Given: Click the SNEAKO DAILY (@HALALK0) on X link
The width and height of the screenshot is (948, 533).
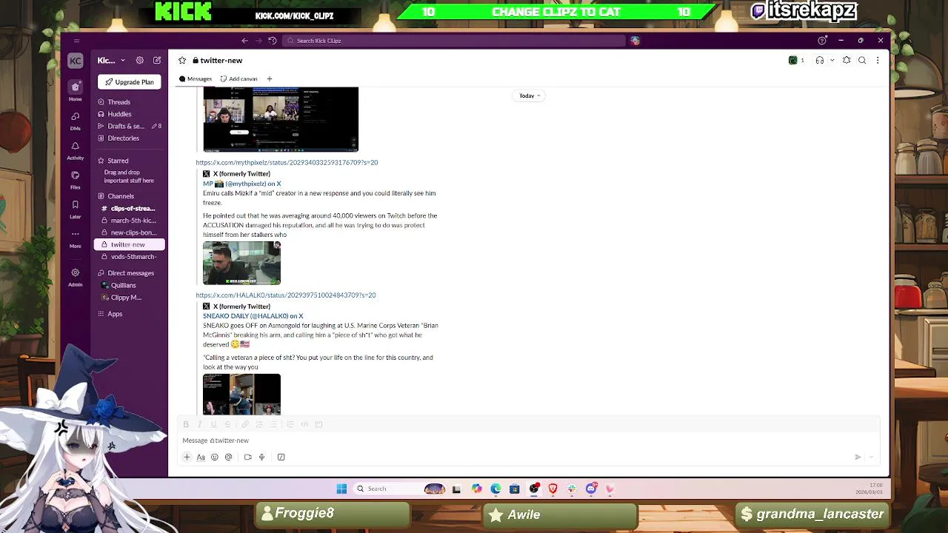Looking at the screenshot, I should click(253, 316).
